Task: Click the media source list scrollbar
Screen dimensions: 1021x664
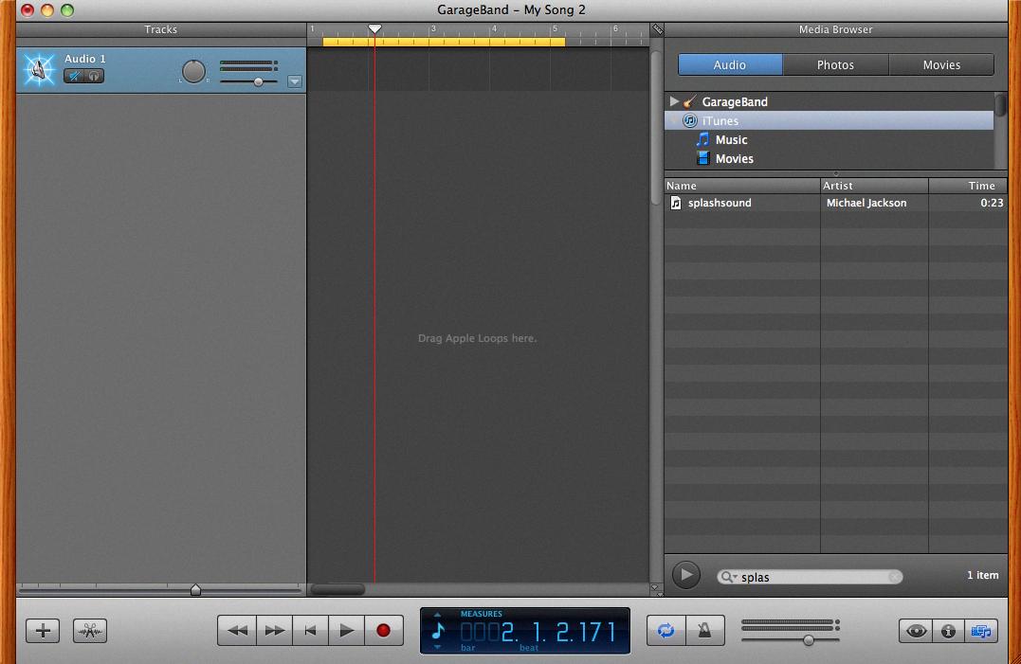Action: 1001,105
